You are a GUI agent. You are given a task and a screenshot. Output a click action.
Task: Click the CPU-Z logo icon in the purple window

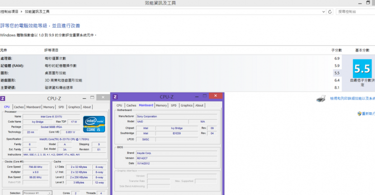pos(115,97)
